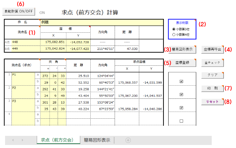236x148 pixels.
Task: Select P3 angle b degrees cell 35
Action: point(45,109)
